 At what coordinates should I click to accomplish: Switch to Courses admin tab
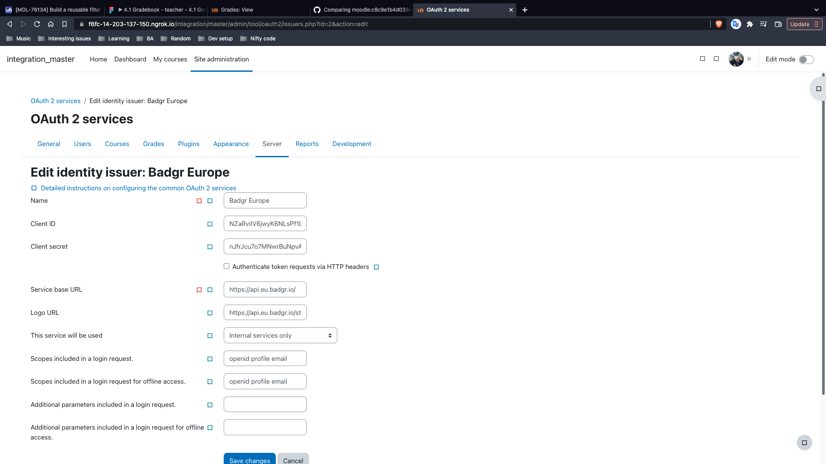[x=117, y=144]
